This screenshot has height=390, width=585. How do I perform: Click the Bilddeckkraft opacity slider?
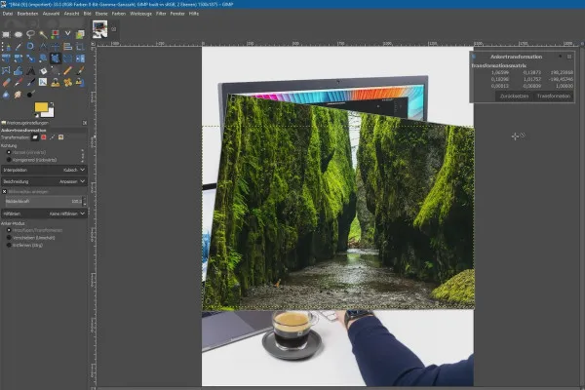click(44, 201)
